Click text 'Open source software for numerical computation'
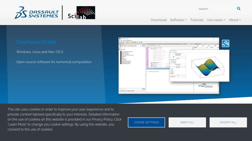Image resolution: width=252 pixels, height=141 pixels. coord(54,62)
